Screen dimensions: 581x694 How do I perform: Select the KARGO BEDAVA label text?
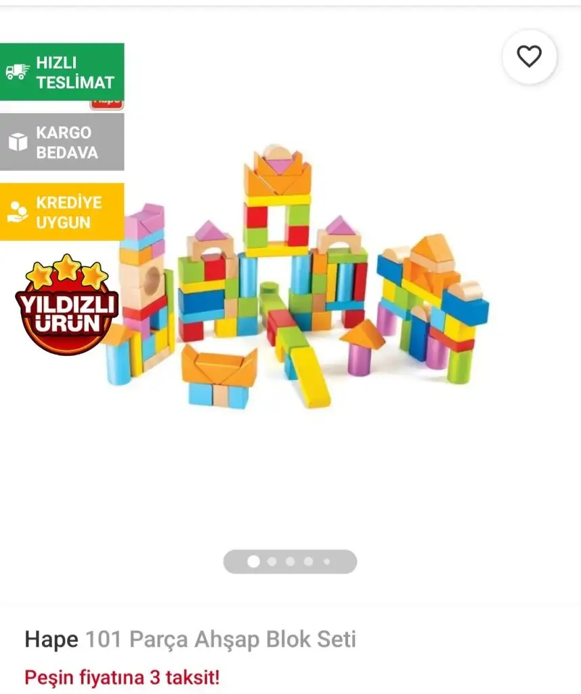[x=67, y=142]
